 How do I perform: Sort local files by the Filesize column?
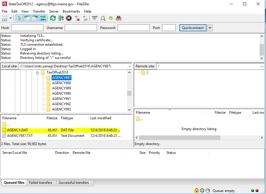click(x=47, y=118)
